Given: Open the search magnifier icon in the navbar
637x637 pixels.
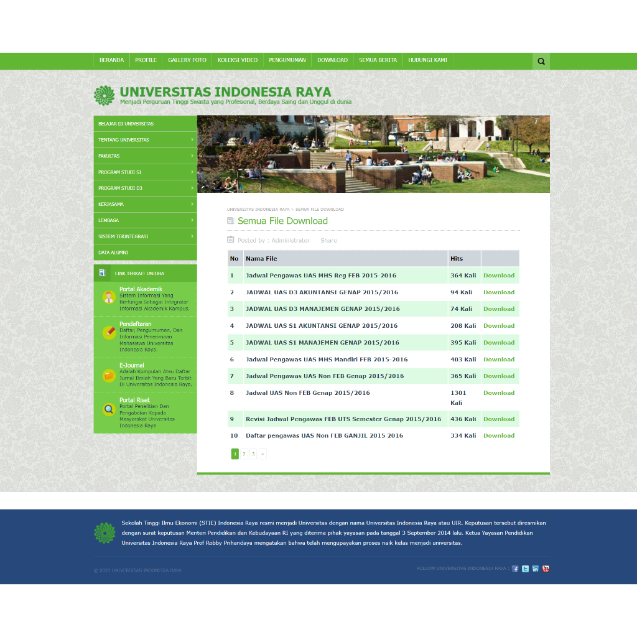Looking at the screenshot, I should pos(541,62).
